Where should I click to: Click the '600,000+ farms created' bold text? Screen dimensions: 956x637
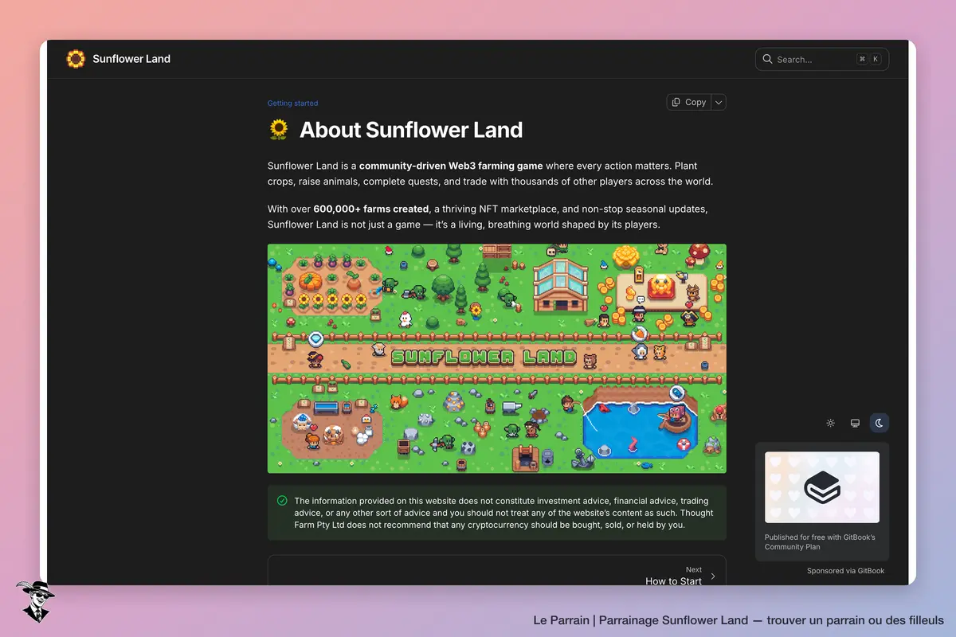pos(372,209)
